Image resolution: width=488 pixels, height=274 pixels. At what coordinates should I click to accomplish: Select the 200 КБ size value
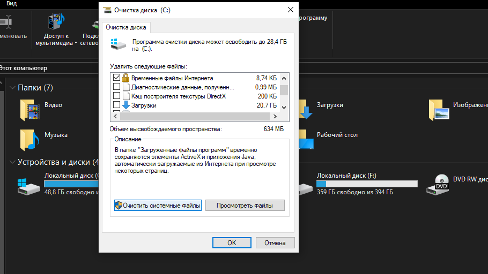[x=267, y=96]
